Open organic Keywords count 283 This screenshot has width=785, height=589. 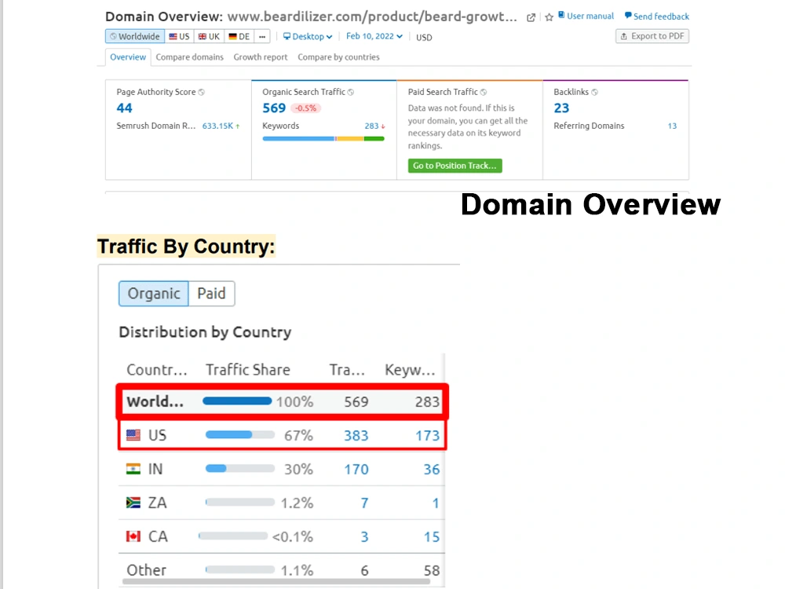(x=371, y=126)
